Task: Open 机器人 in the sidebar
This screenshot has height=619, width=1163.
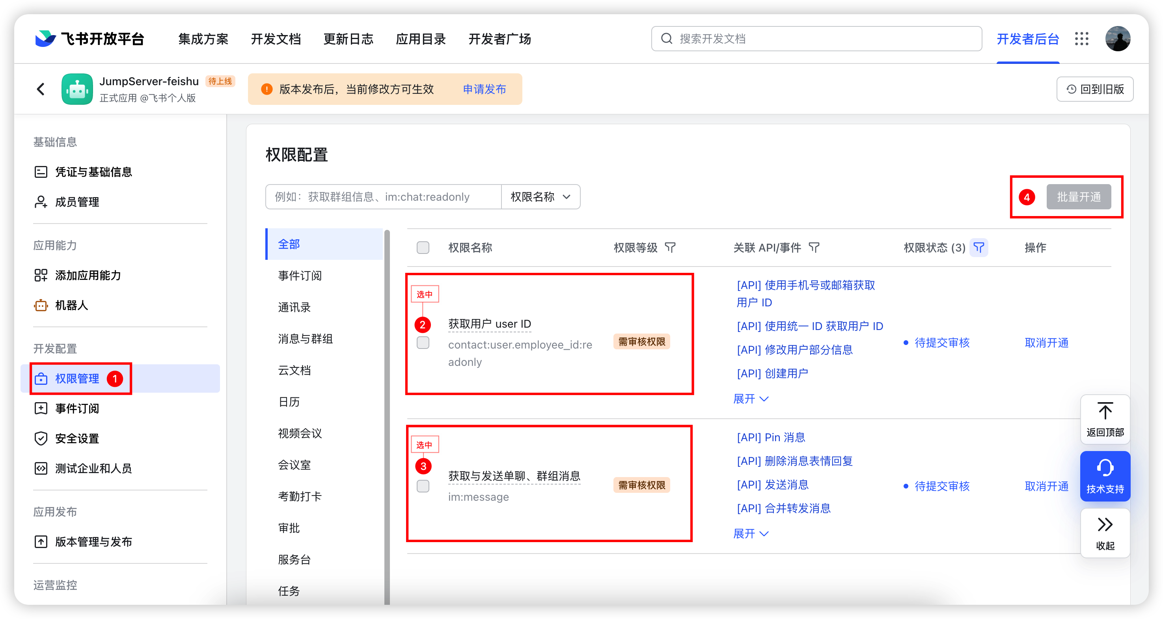Action: pos(61,305)
